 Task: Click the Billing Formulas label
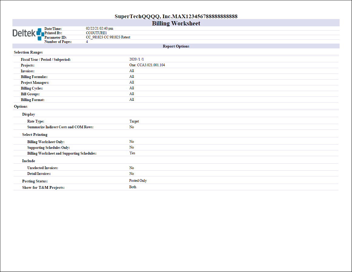[x=34, y=77]
